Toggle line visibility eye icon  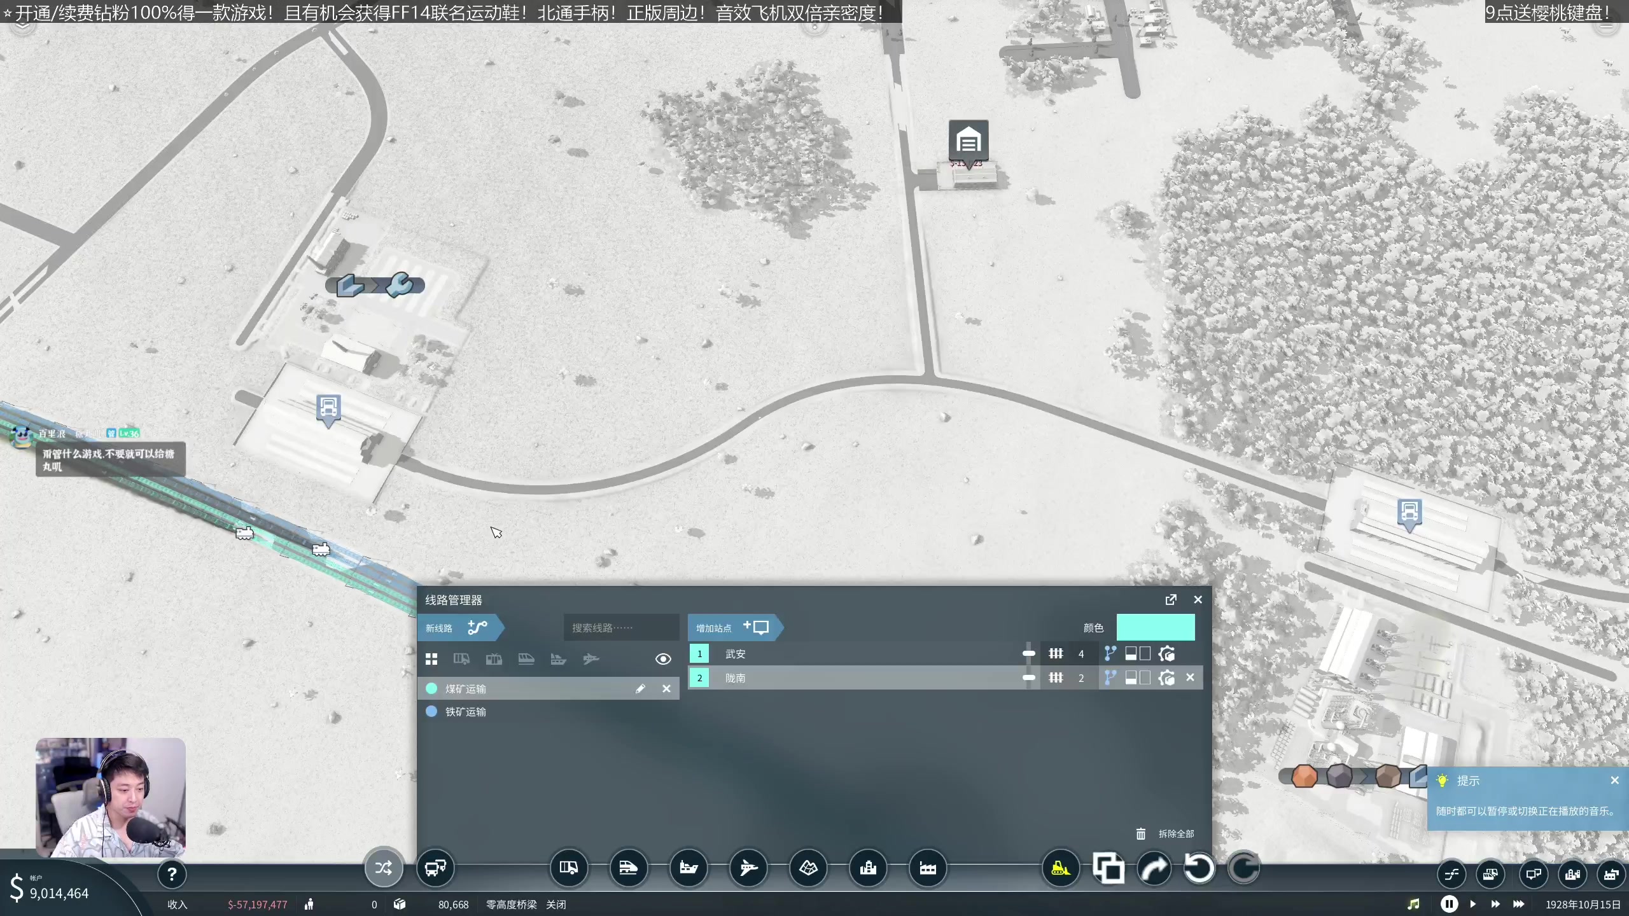[663, 659]
